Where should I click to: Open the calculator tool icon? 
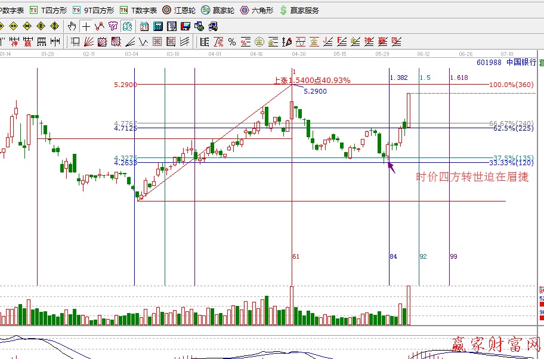(x=158, y=26)
